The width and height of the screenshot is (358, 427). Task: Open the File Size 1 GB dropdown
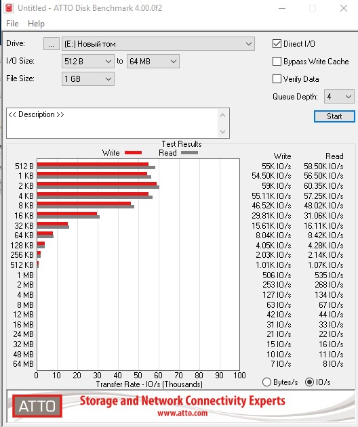(x=88, y=79)
